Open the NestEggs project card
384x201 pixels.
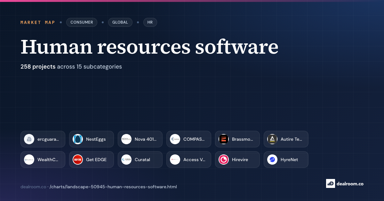pyautogui.click(x=92, y=139)
